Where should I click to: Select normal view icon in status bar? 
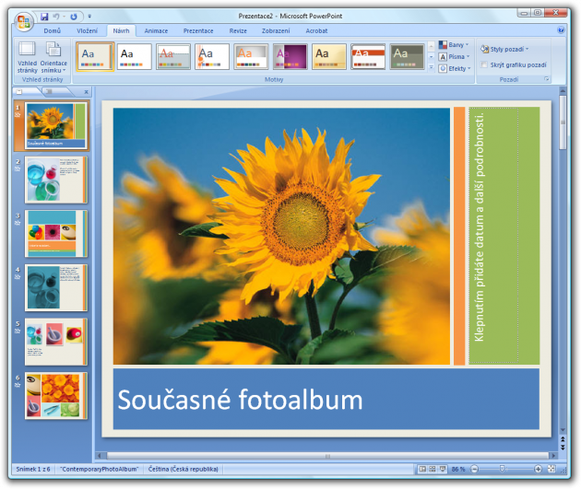click(x=421, y=469)
